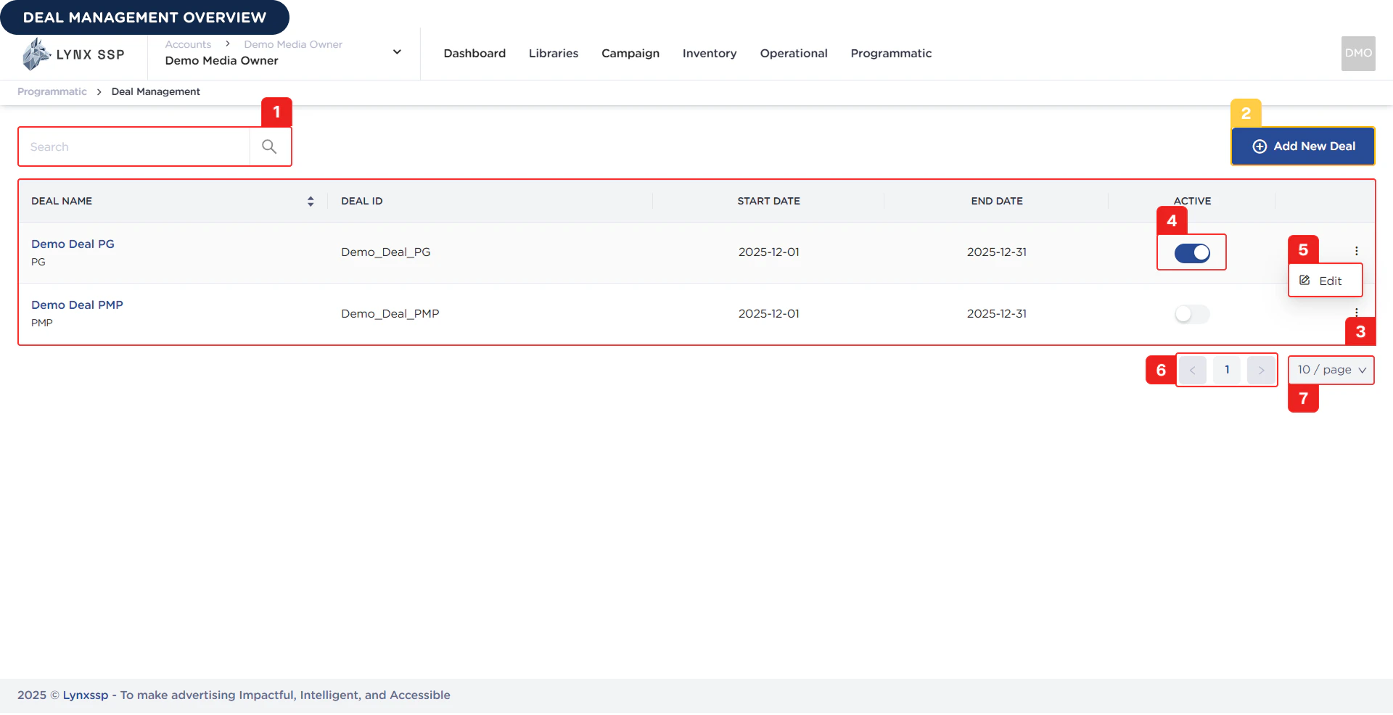1393x715 pixels.
Task: Click the pencil icon next to Edit
Action: click(x=1304, y=280)
